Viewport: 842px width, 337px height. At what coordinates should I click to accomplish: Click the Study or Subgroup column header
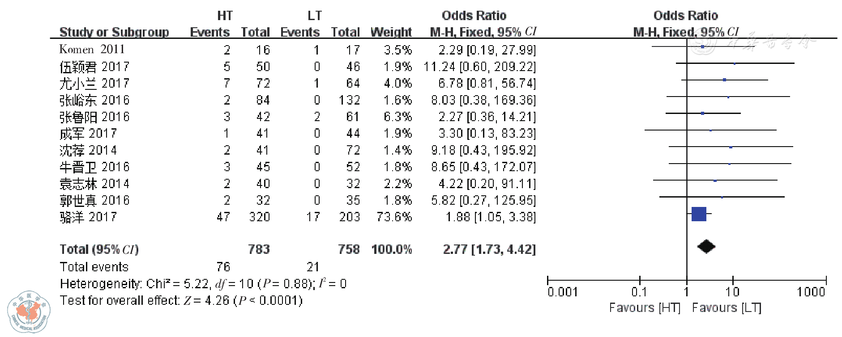coord(114,32)
